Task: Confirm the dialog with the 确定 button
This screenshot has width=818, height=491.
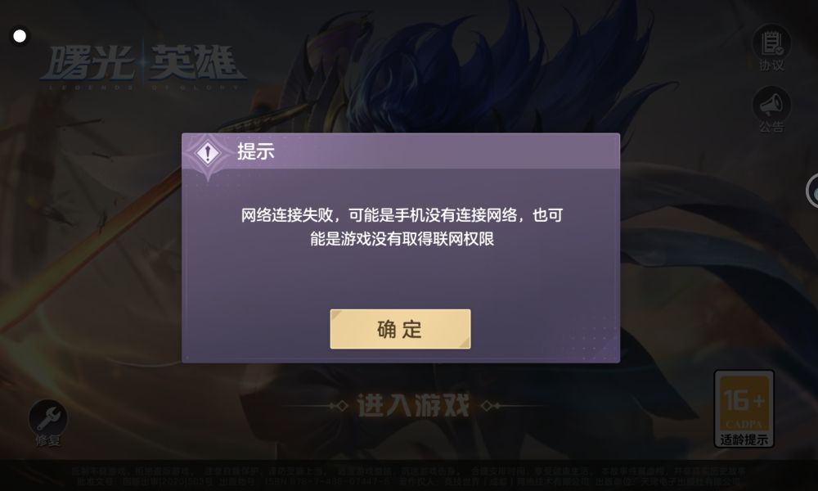Action: (400, 329)
